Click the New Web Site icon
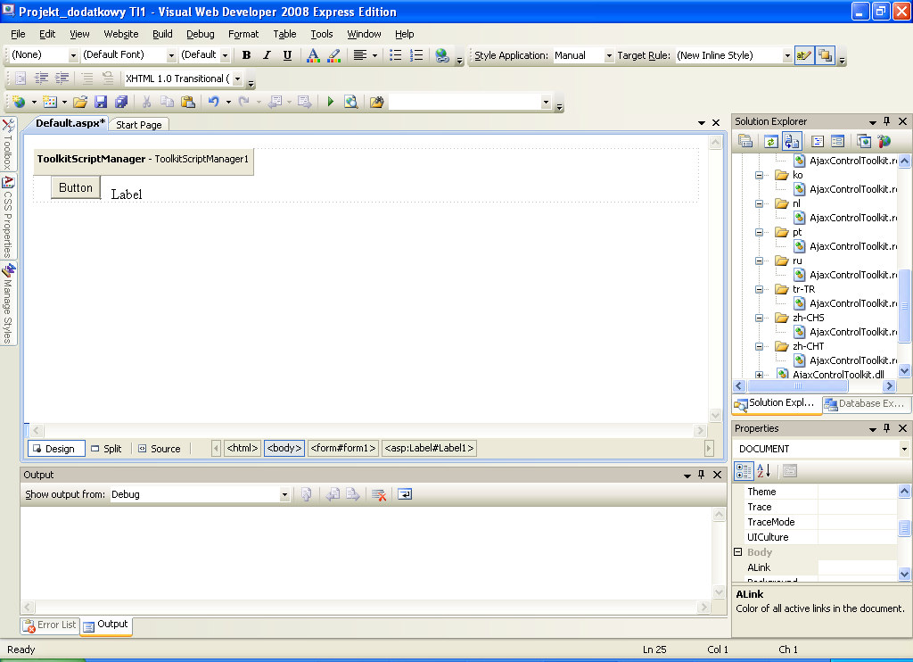 tap(20, 102)
